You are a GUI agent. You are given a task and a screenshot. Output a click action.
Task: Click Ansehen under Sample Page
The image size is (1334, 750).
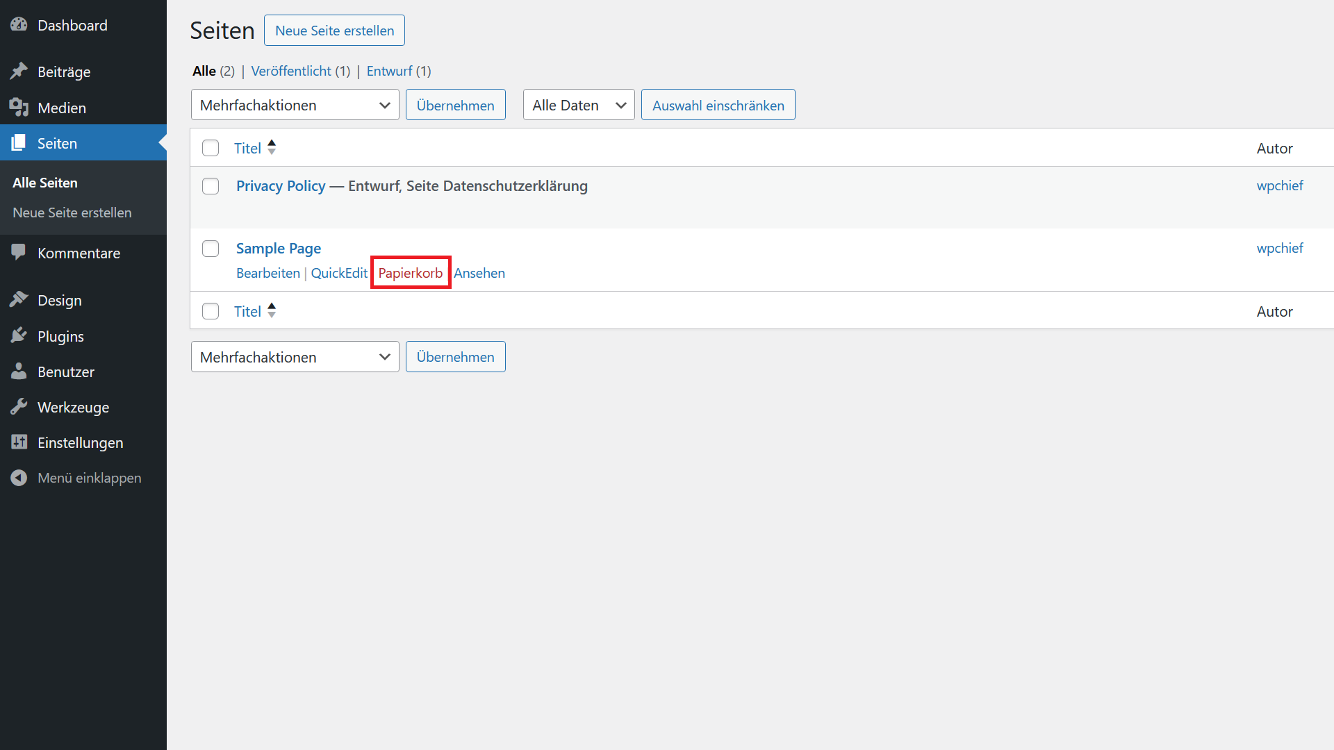(479, 273)
